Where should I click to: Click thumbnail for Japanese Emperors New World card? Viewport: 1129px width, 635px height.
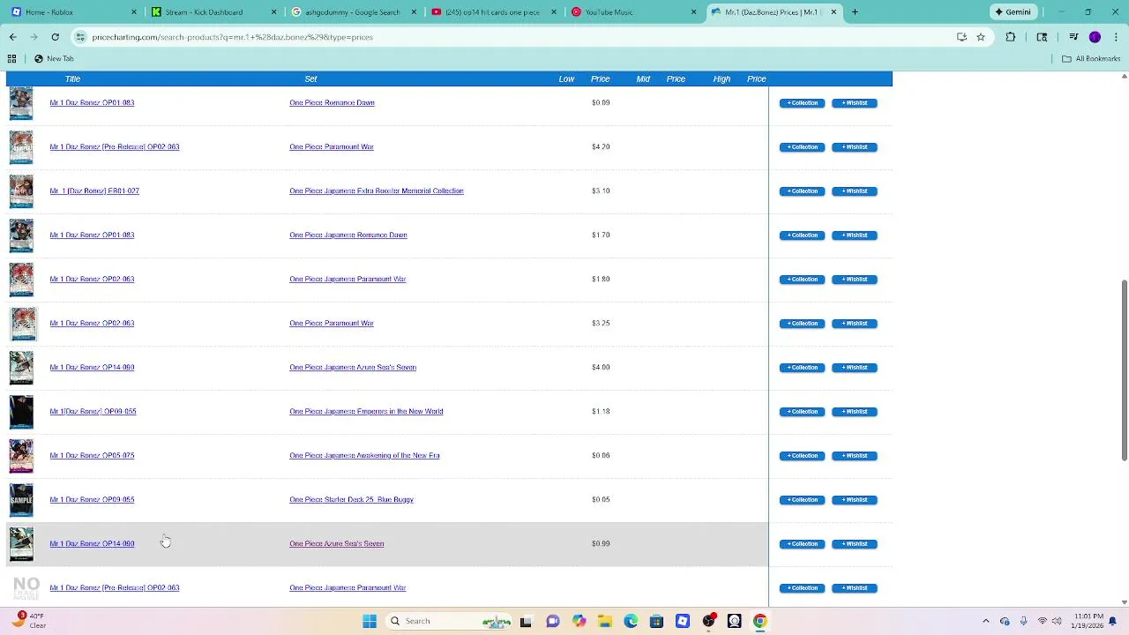pos(21,412)
